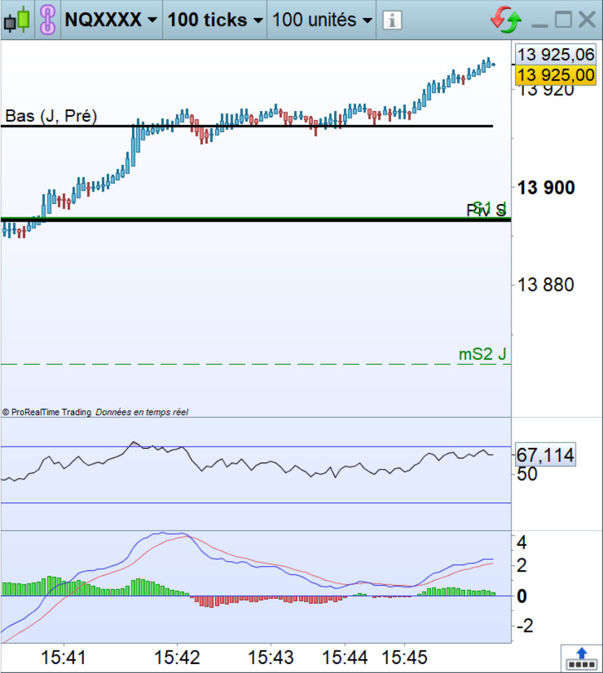Click the Données en temps réel text
Image resolution: width=603 pixels, height=673 pixels.
[x=142, y=412]
